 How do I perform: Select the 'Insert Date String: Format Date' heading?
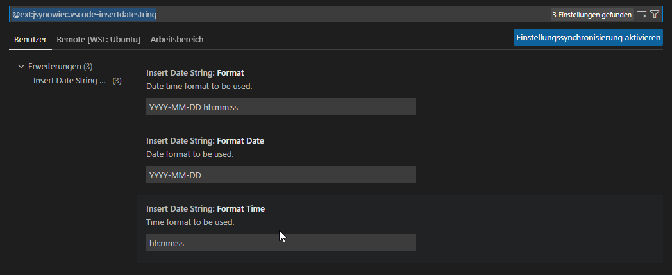tap(205, 141)
